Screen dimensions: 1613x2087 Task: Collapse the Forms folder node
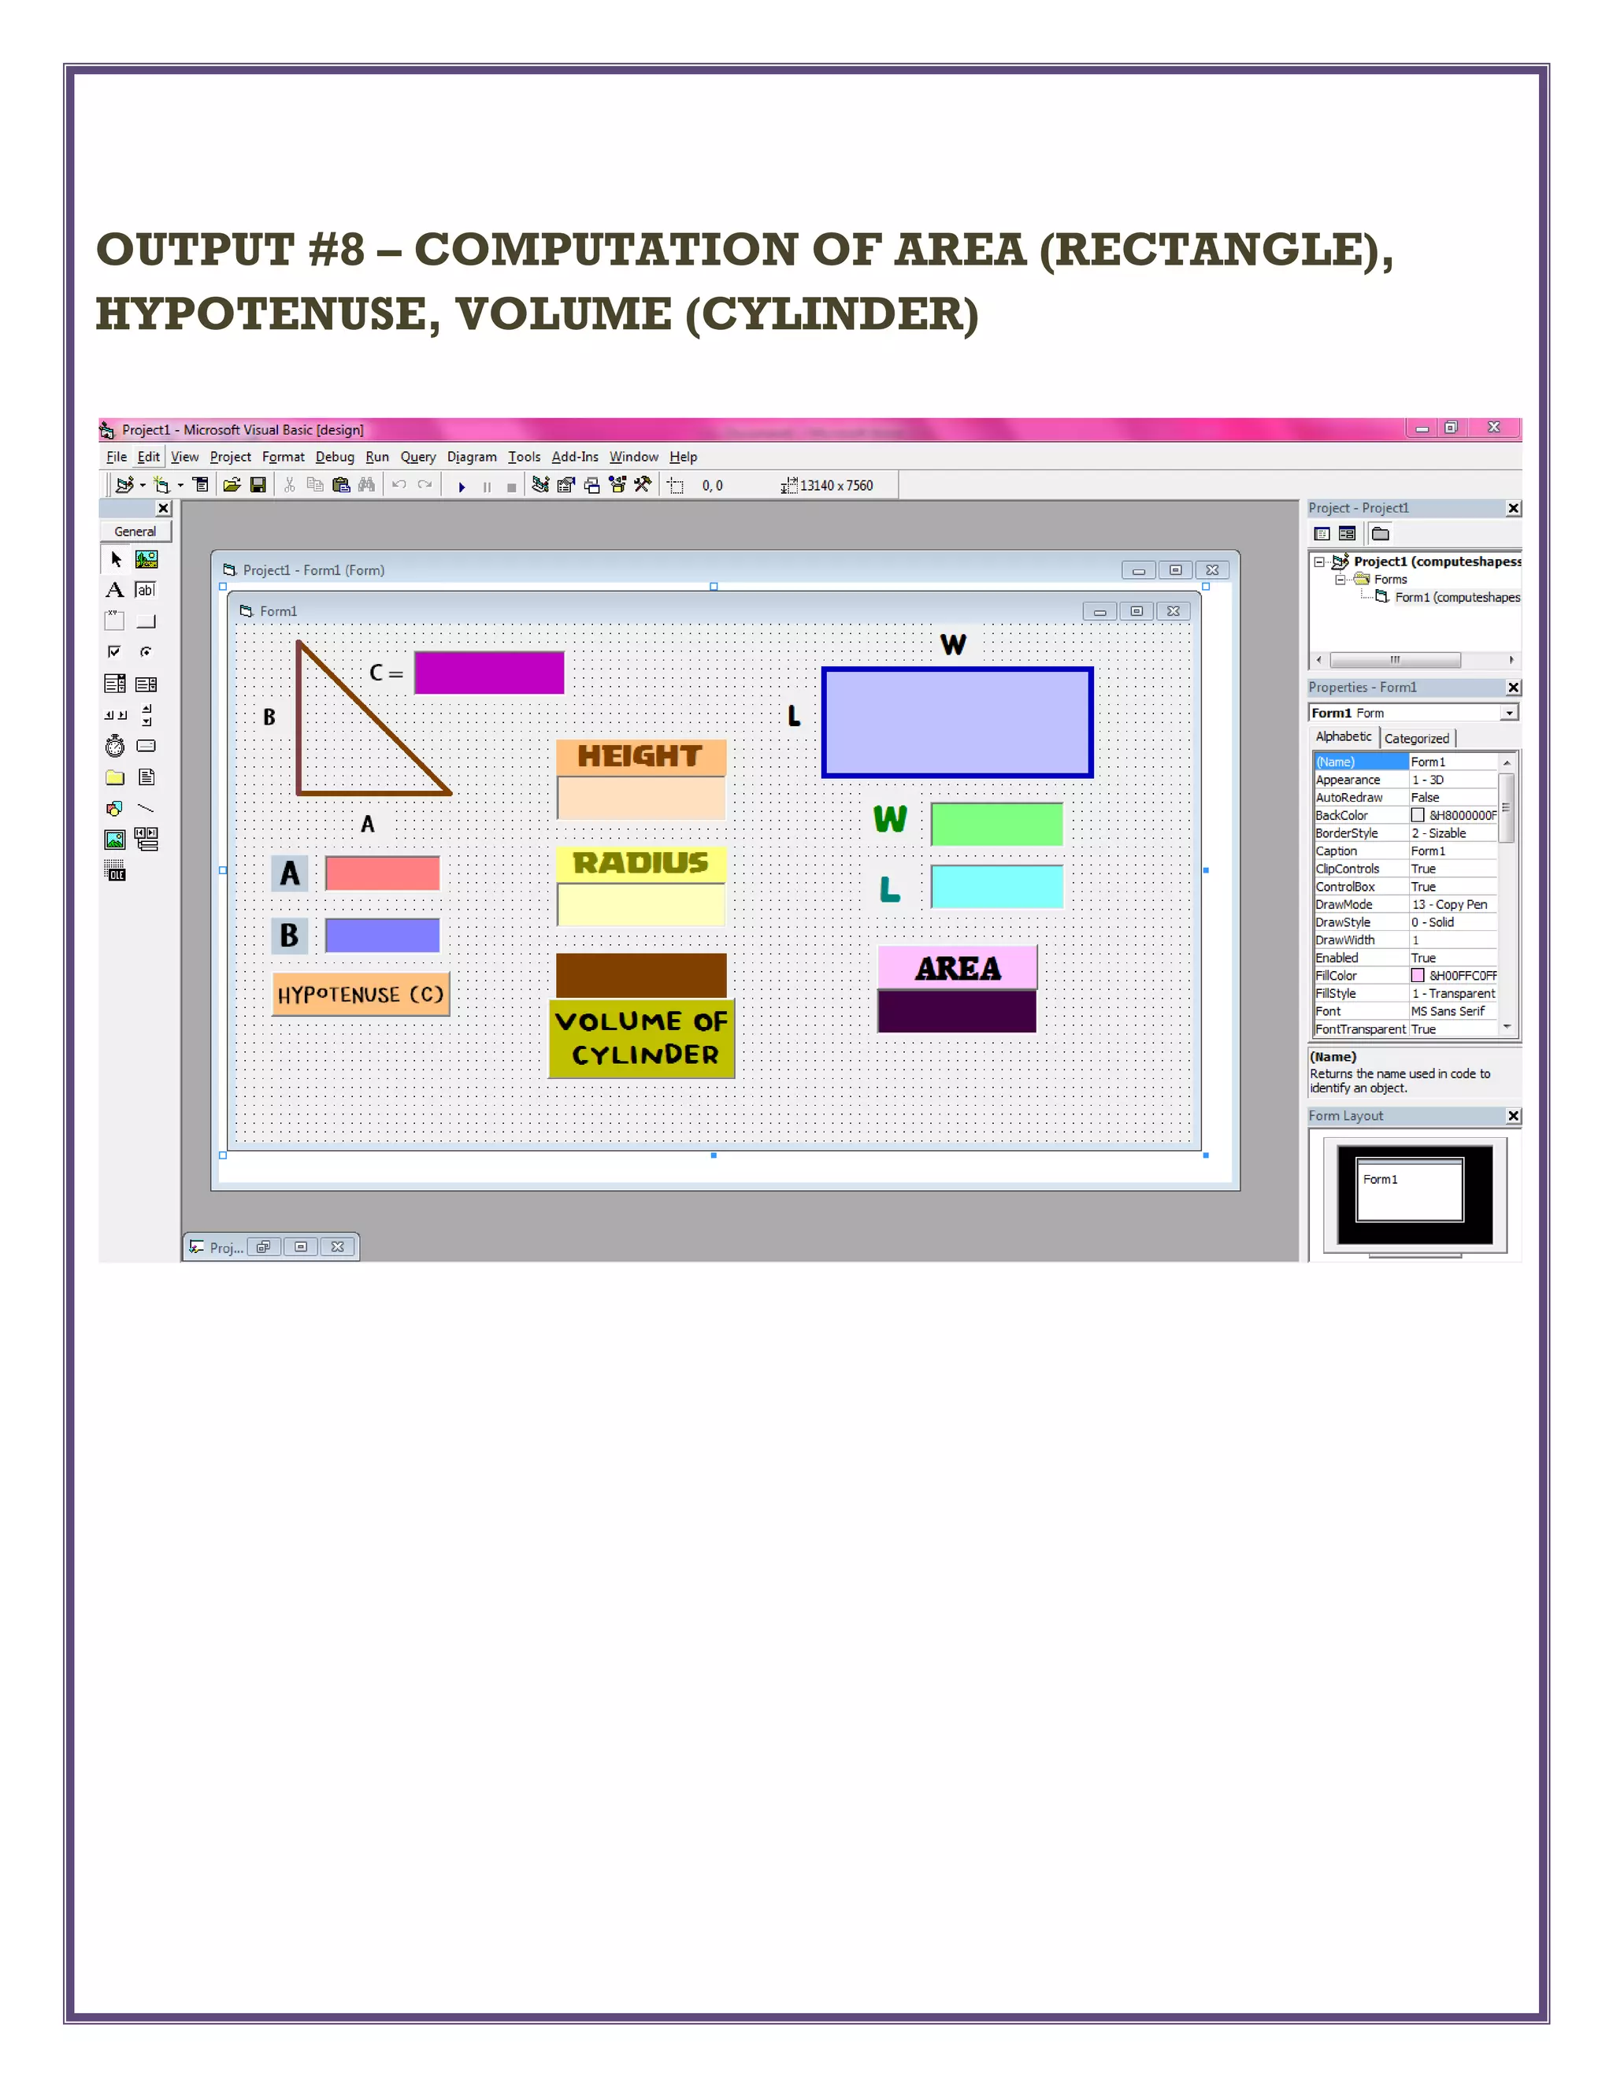pyautogui.click(x=1340, y=580)
